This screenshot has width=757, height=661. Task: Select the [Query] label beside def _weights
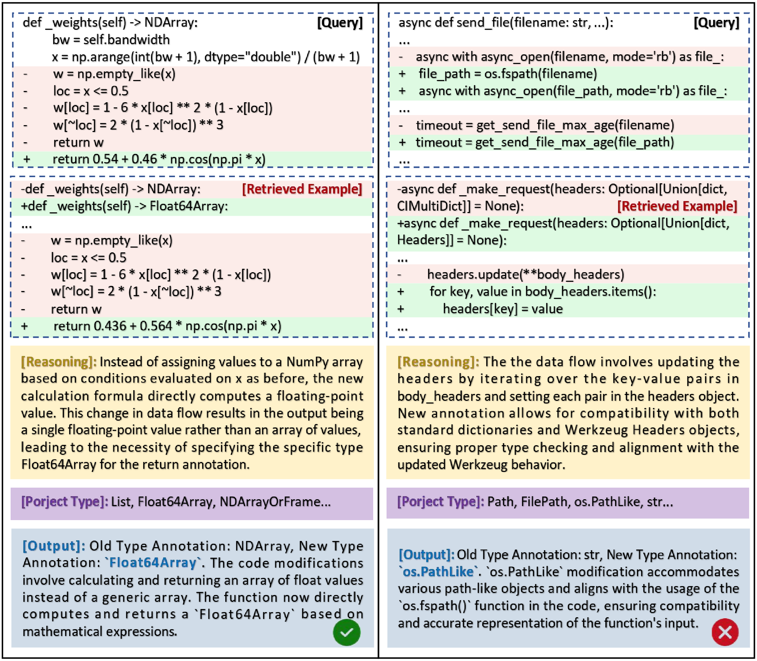[340, 23]
